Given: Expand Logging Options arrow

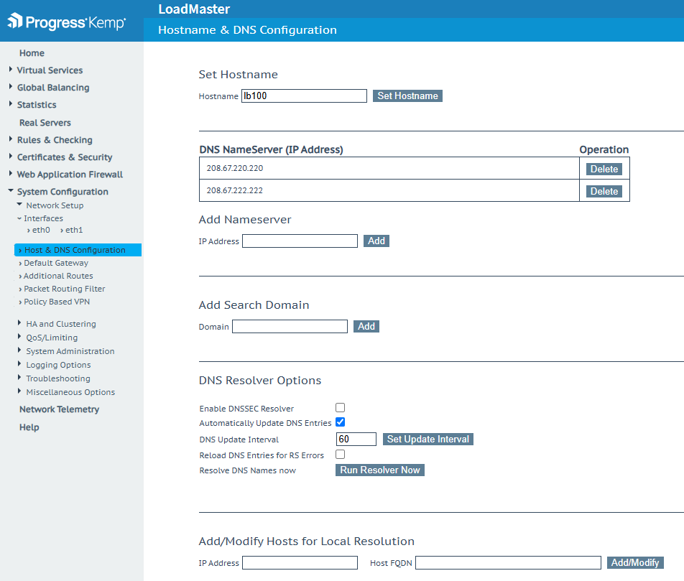Looking at the screenshot, I should 19,364.
